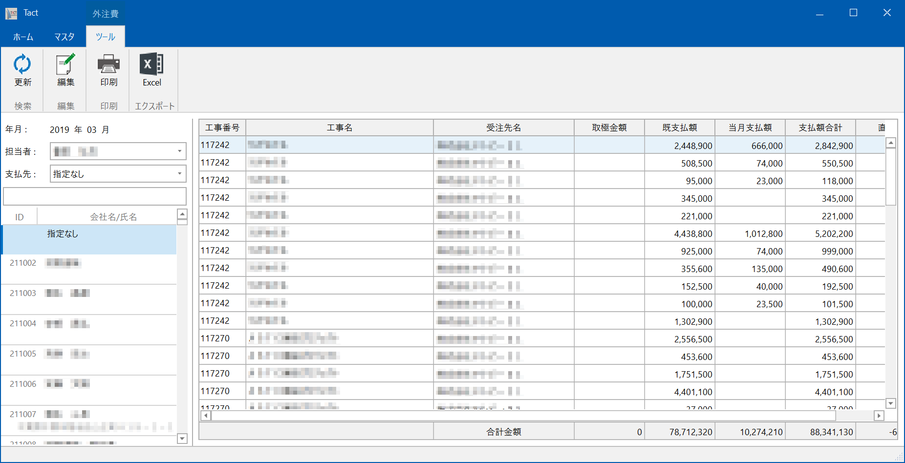Click the Tact app icon in title bar
This screenshot has height=463, width=905.
(11, 13)
